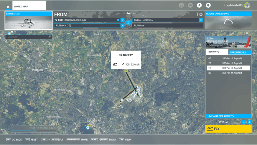Zoom in the map with plus button
The height and width of the screenshot is (145, 257).
point(249,122)
